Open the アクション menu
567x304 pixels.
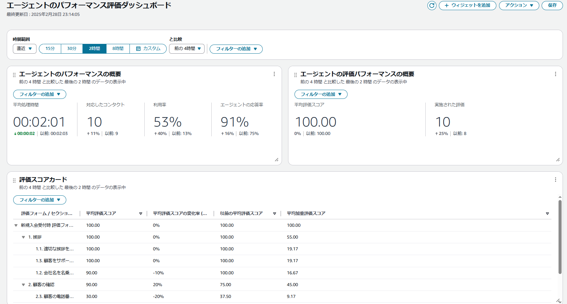519,5
